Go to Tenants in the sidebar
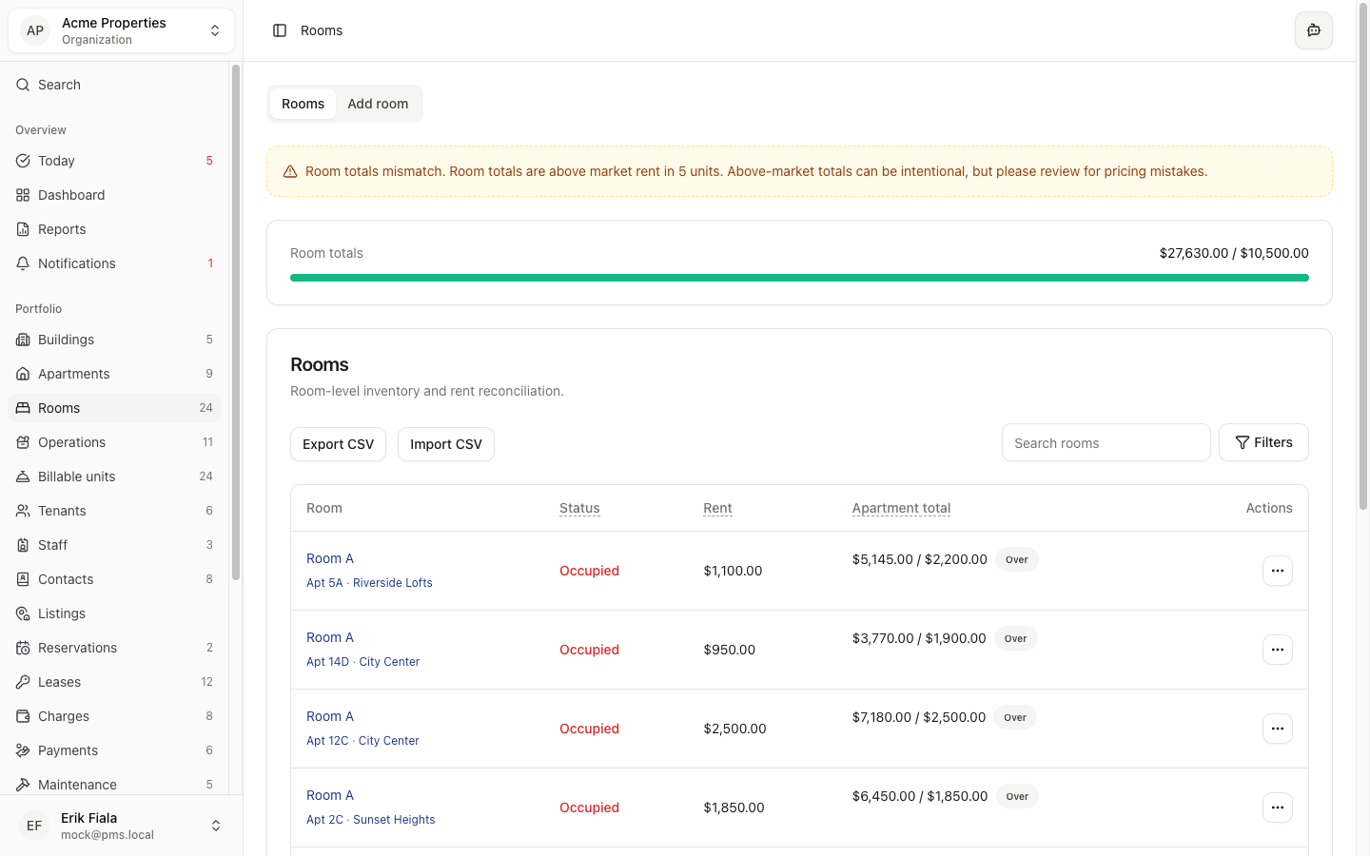Image resolution: width=1370 pixels, height=856 pixels. click(62, 511)
